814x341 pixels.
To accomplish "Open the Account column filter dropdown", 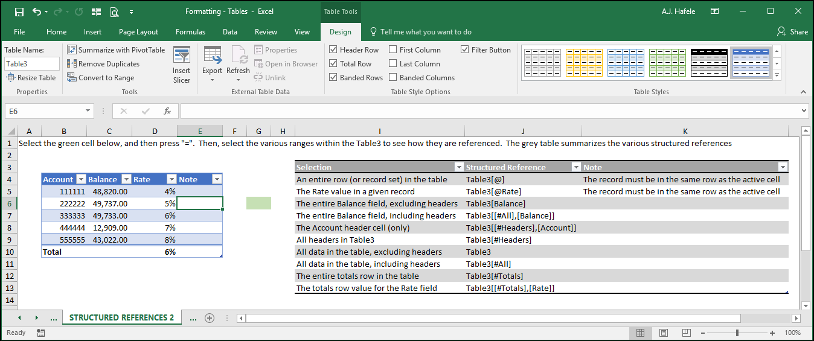I will (x=80, y=179).
